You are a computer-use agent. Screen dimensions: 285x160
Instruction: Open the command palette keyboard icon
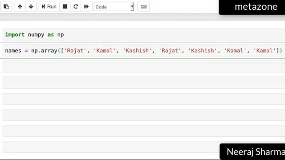pos(143,7)
